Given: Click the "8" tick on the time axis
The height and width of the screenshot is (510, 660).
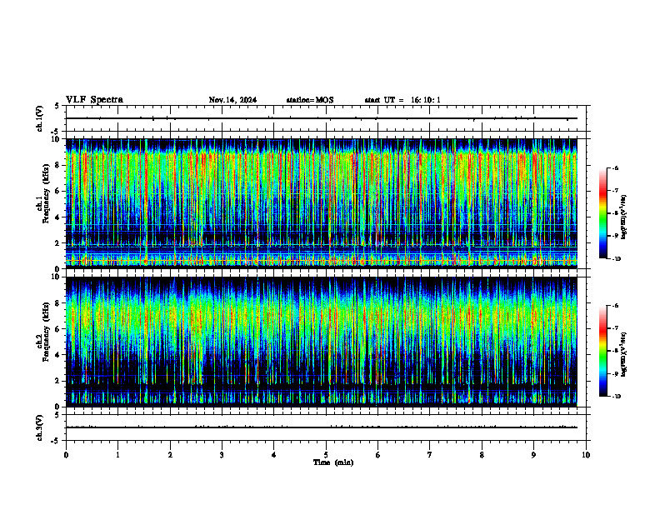Looking at the screenshot, I should coord(482,455).
